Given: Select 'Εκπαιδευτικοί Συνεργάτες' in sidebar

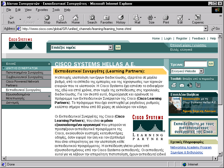Looking at the screenshot, I should (26, 90).
